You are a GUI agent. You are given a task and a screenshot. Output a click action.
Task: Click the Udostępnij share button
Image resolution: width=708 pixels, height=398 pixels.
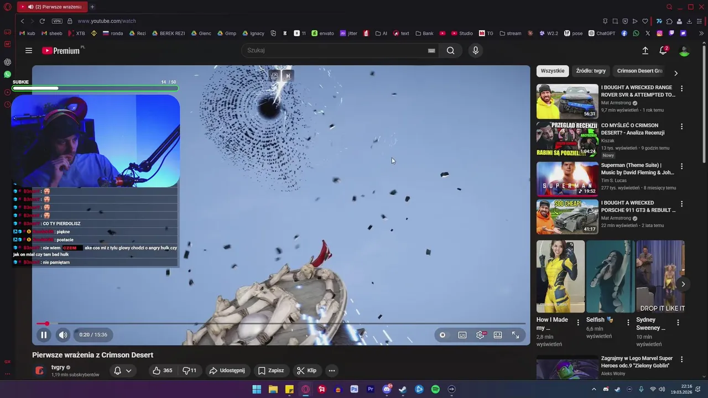[x=227, y=370]
